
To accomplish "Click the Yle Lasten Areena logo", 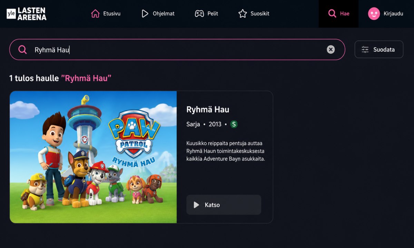I will click(x=27, y=14).
